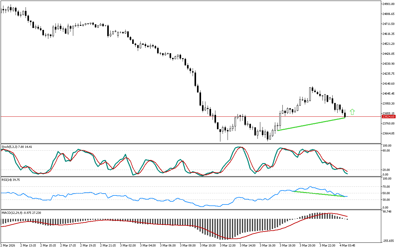Click the last black candle on the red line
Screen dimensions: 399x249
(345, 115)
